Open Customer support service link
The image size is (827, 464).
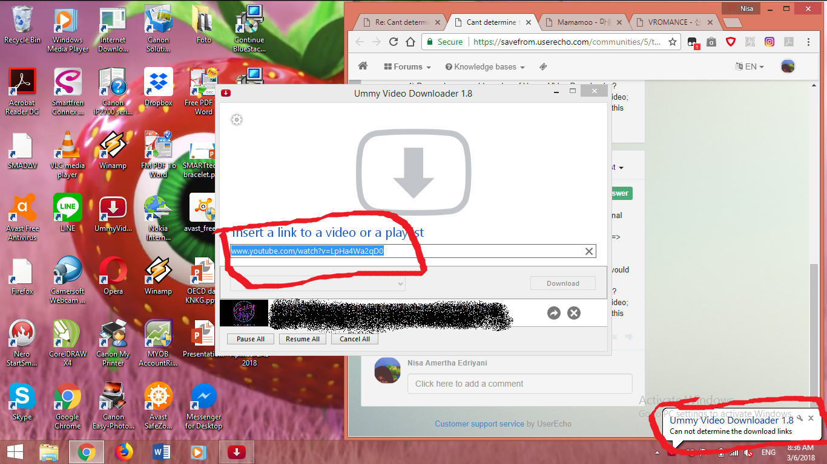[x=479, y=424]
